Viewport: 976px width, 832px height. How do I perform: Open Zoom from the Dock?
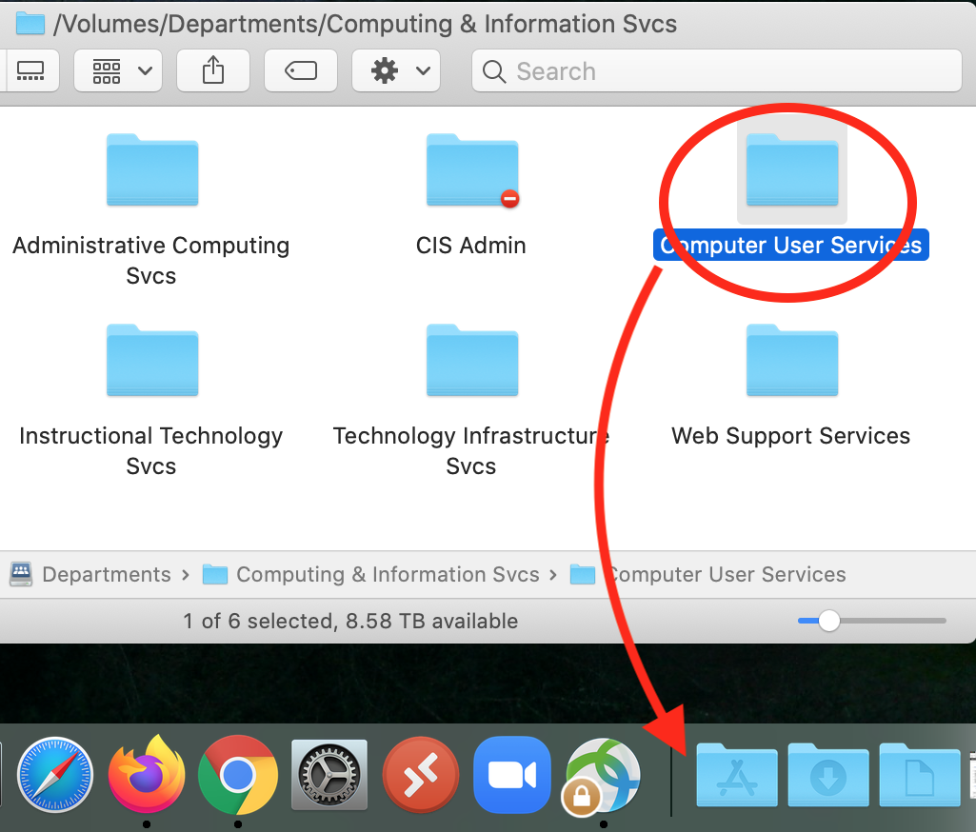pyautogui.click(x=512, y=776)
